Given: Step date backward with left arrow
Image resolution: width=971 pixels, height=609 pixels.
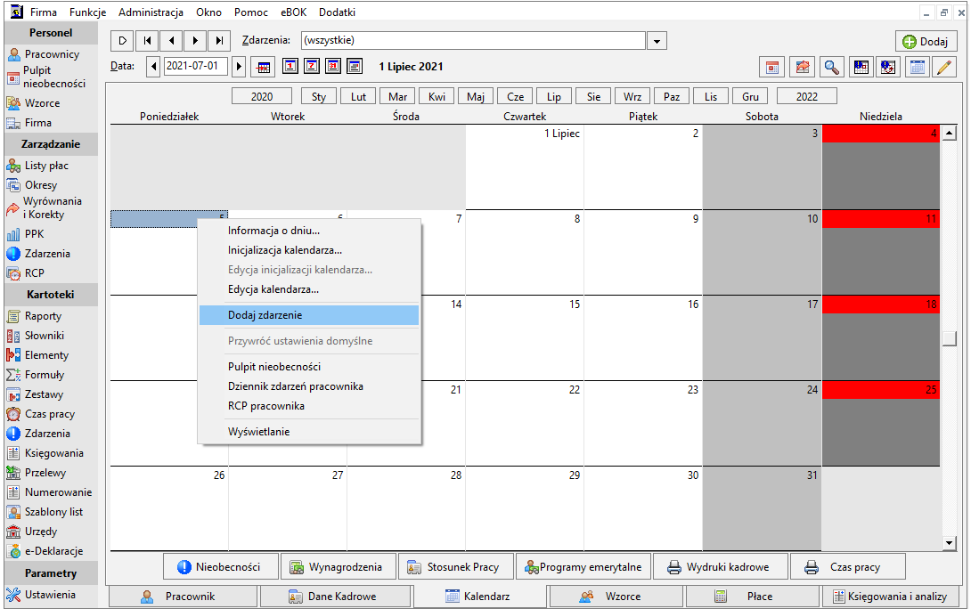Looking at the screenshot, I should tap(153, 66).
